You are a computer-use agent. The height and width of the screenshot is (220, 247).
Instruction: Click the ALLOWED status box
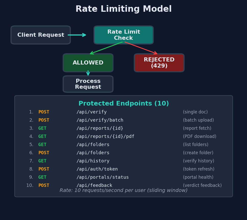click(88, 62)
